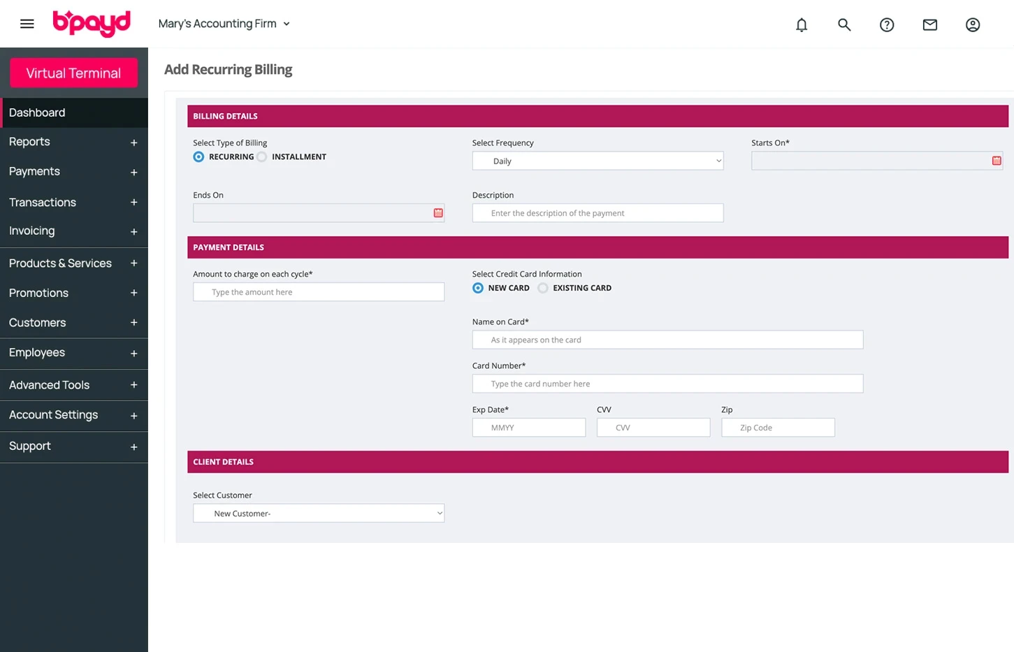1014x652 pixels.
Task: Expand Payments with the plus icon
Action: (x=133, y=172)
